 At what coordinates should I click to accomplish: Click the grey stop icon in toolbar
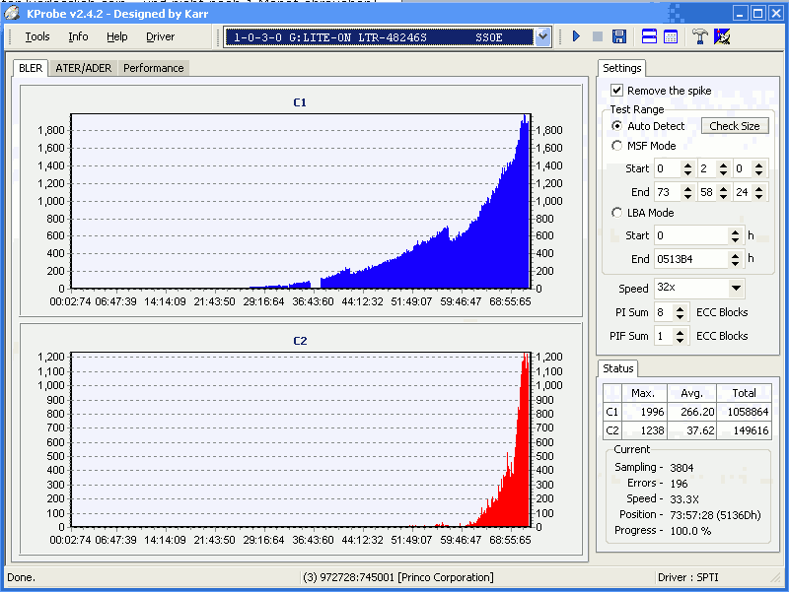598,36
